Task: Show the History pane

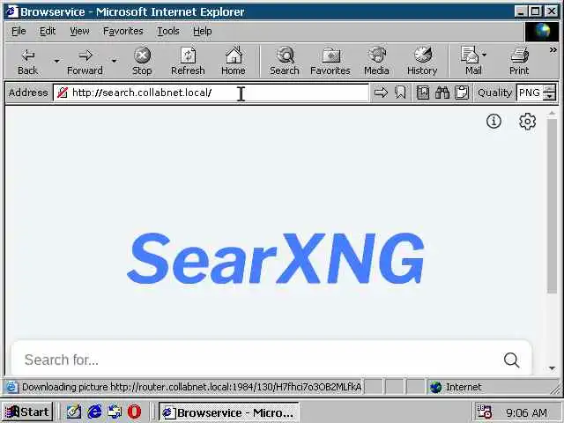Action: click(422, 61)
